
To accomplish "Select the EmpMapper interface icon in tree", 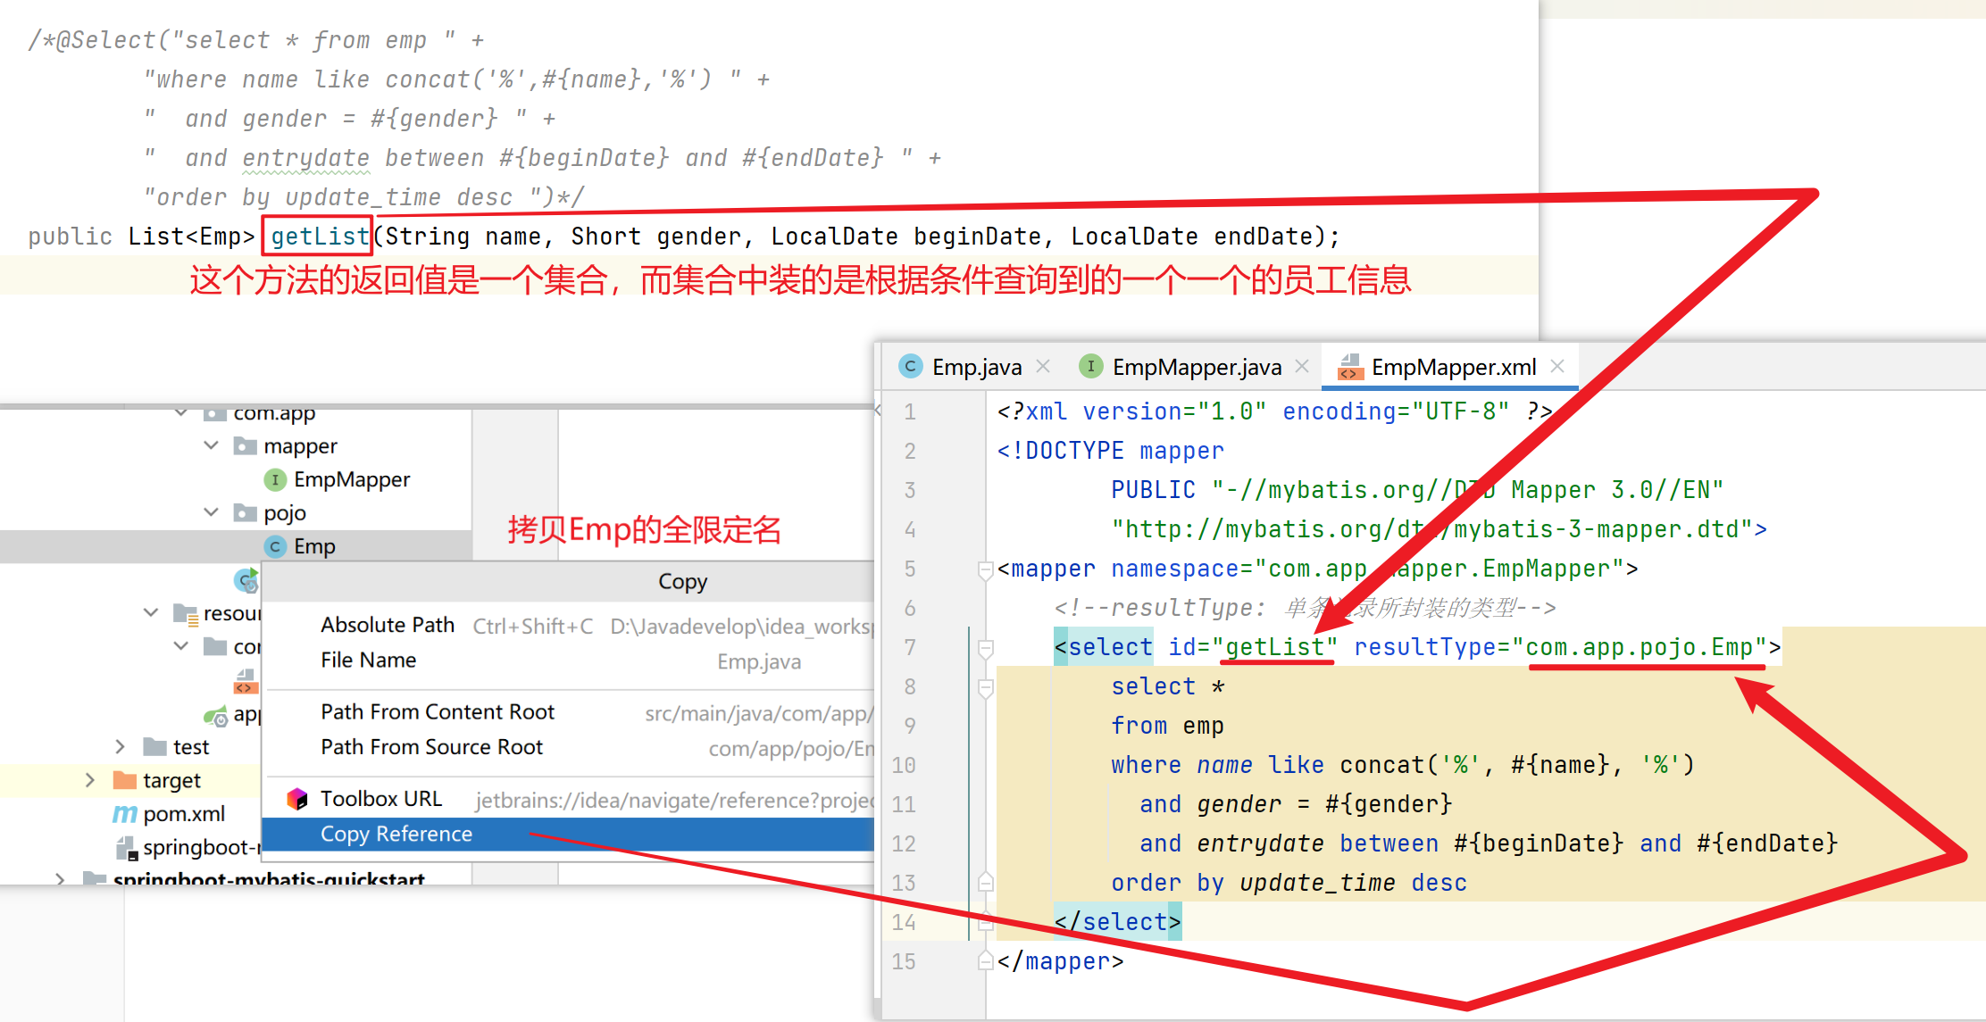I will coord(275,480).
